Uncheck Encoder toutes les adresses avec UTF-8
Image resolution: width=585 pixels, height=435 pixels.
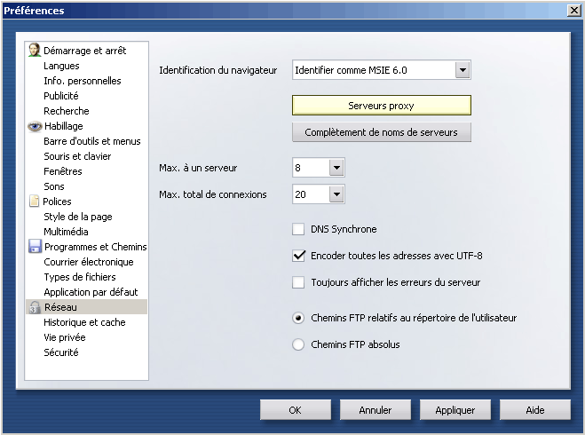click(x=298, y=256)
